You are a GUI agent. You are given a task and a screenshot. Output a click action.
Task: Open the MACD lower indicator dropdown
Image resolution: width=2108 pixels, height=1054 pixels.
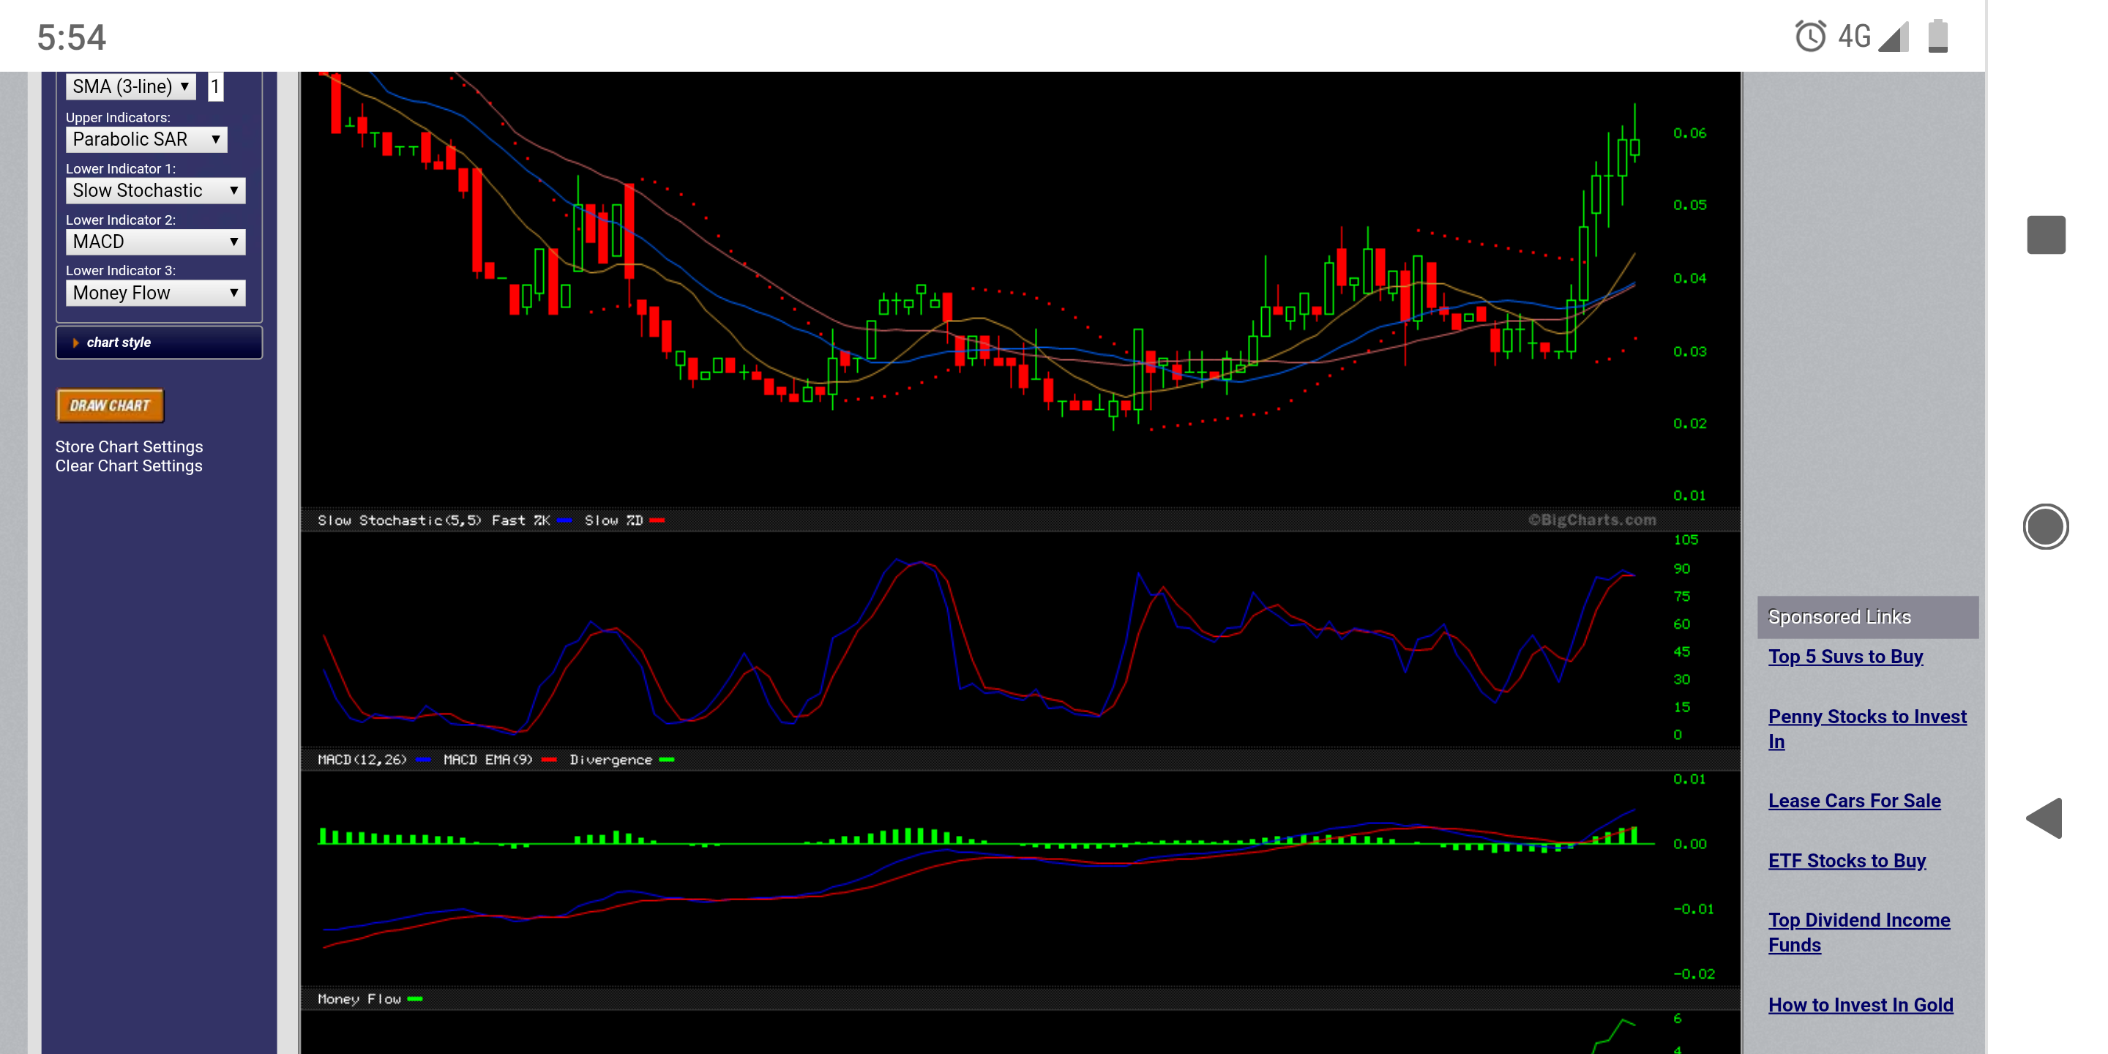(x=155, y=242)
